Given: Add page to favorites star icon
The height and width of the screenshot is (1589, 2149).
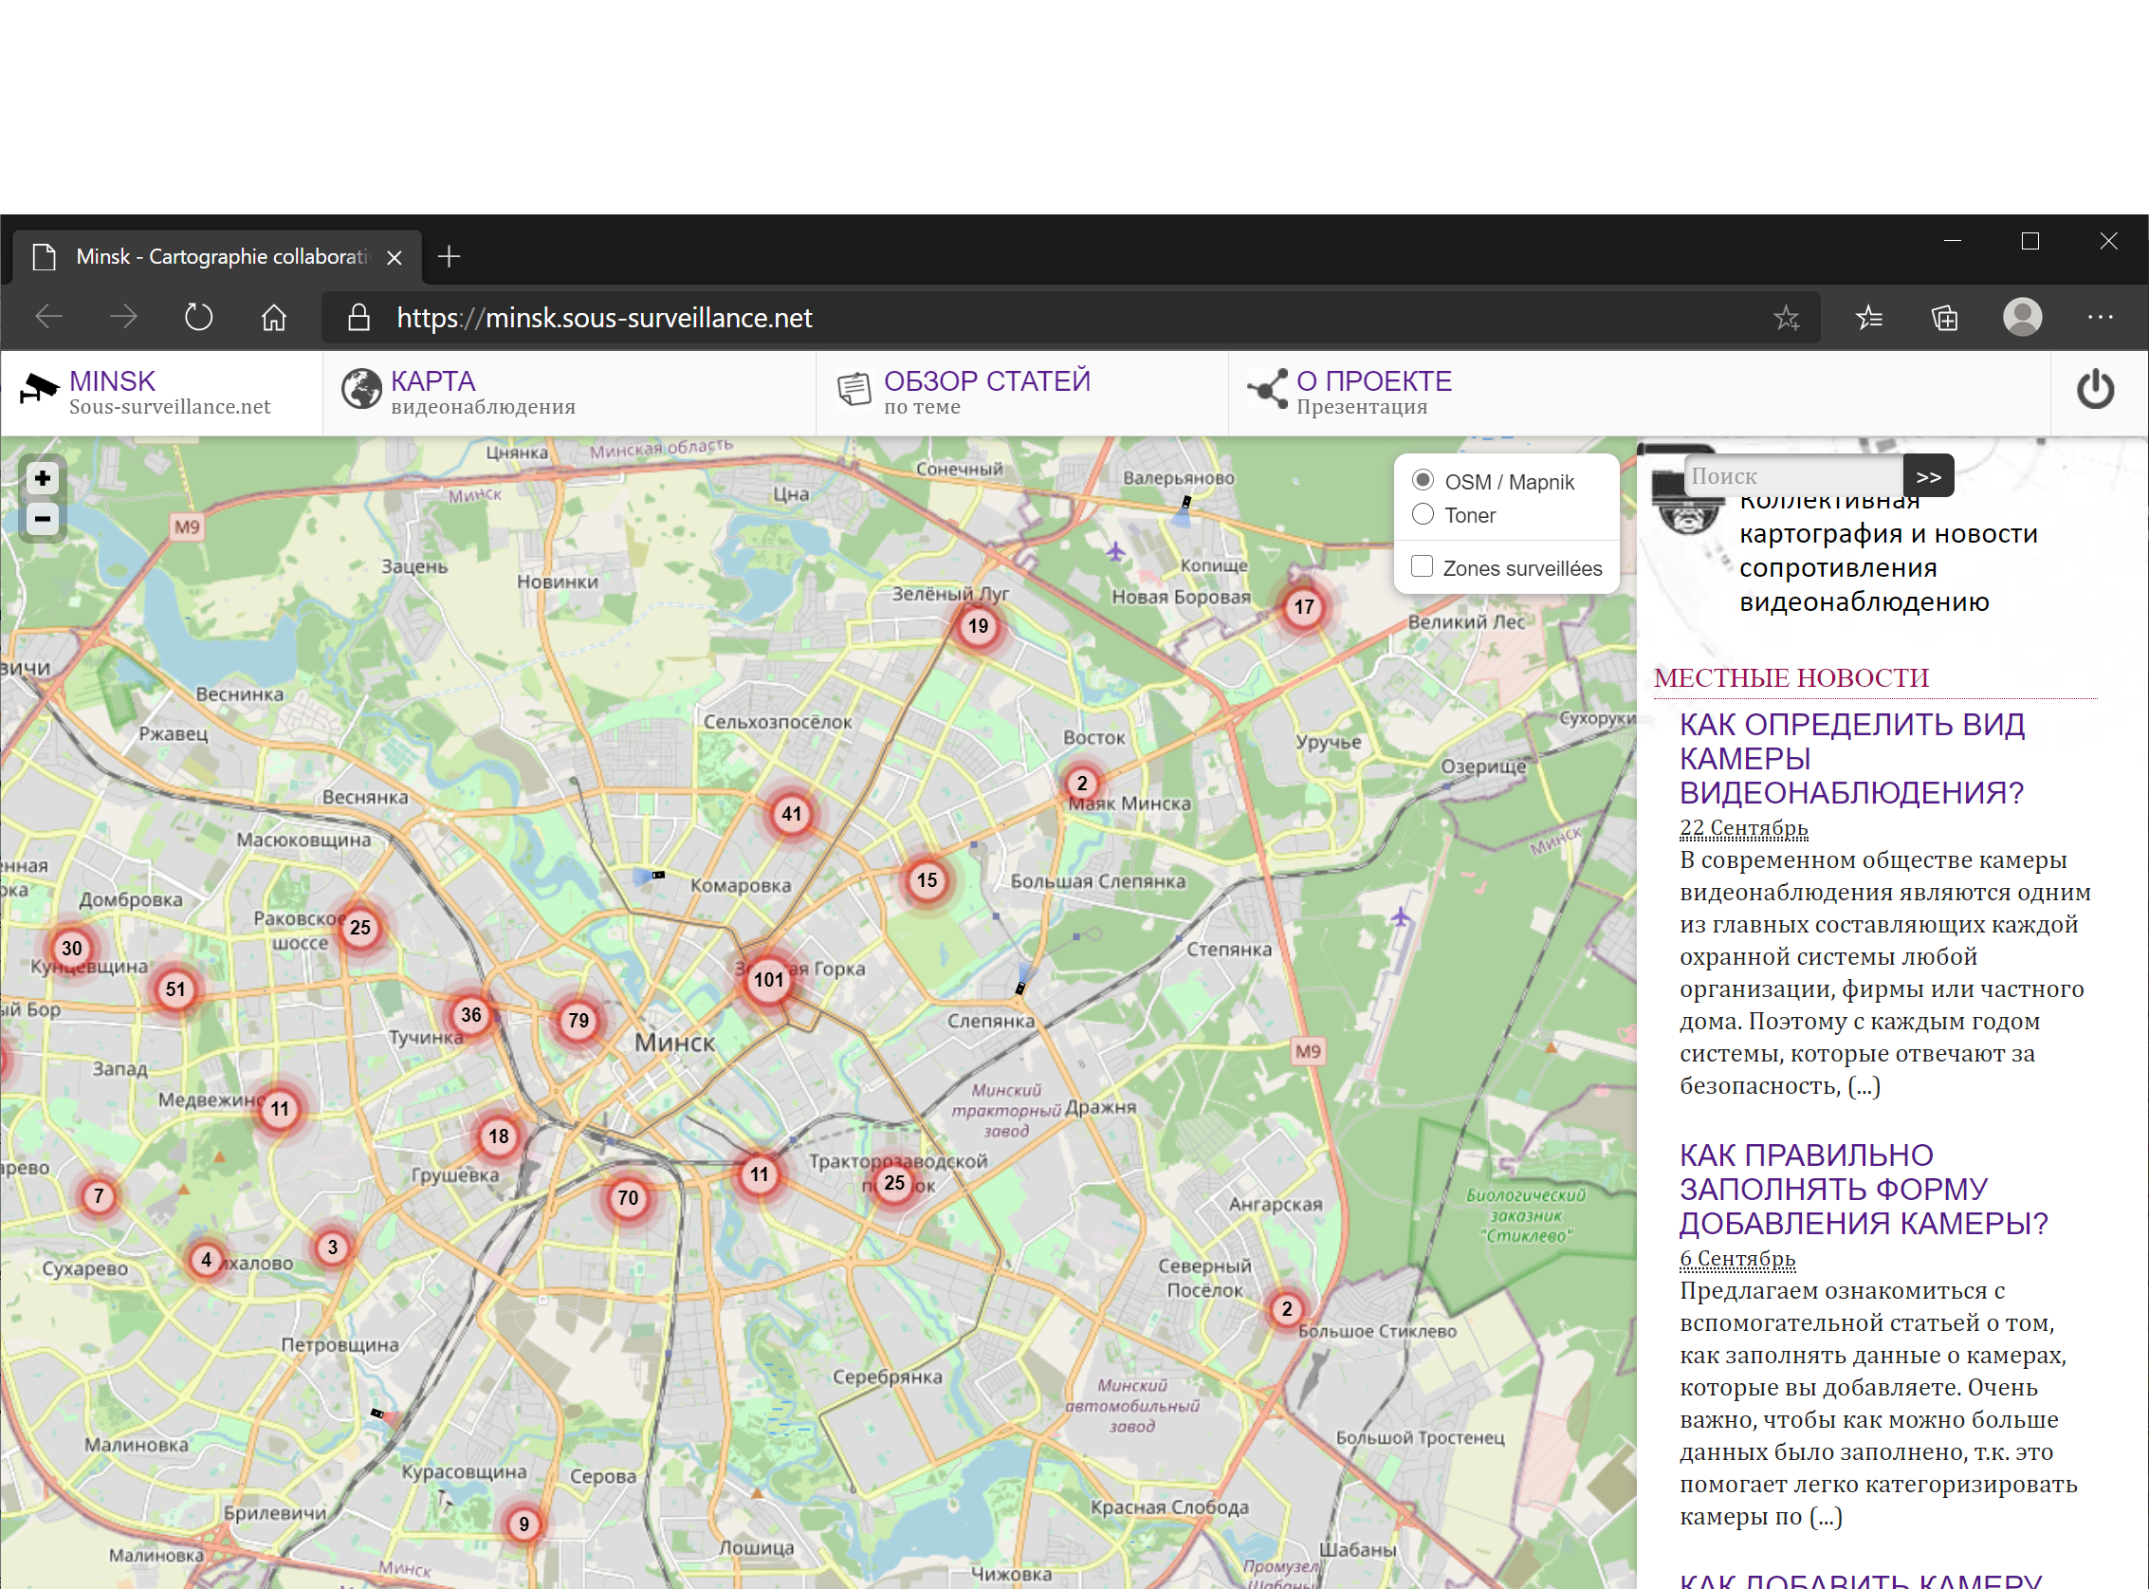Looking at the screenshot, I should (1787, 318).
